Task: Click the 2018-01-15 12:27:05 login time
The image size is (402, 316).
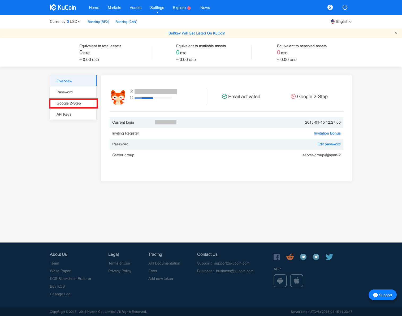Action: (x=323, y=122)
